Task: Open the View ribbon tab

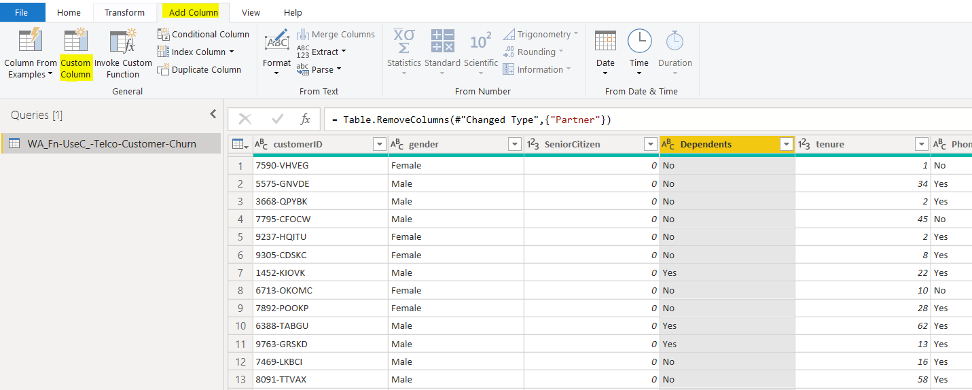Action: pos(251,12)
